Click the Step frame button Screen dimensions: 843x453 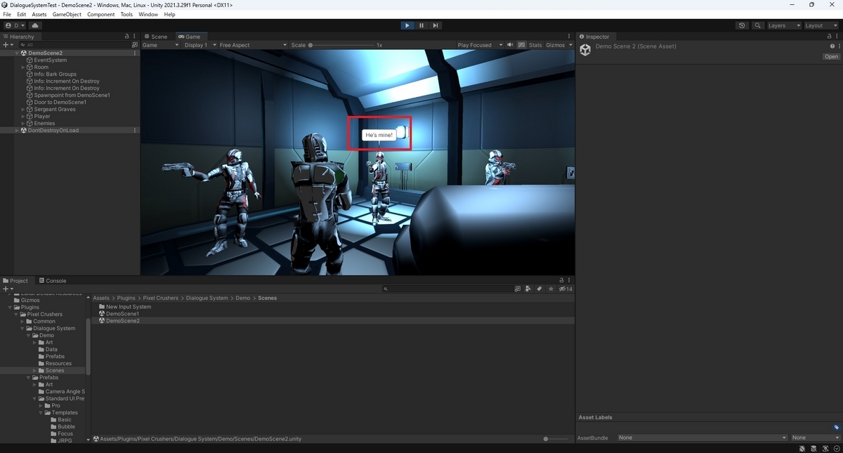click(436, 25)
